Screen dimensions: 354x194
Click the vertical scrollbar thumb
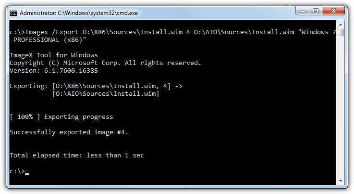[341, 32]
